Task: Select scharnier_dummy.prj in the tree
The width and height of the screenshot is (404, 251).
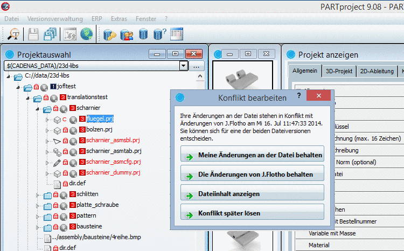Action: (x=113, y=172)
